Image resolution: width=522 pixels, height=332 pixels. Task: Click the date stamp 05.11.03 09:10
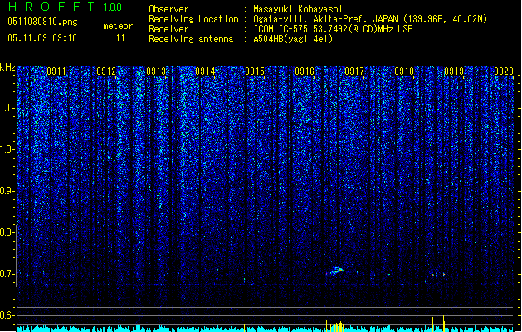tap(42, 38)
